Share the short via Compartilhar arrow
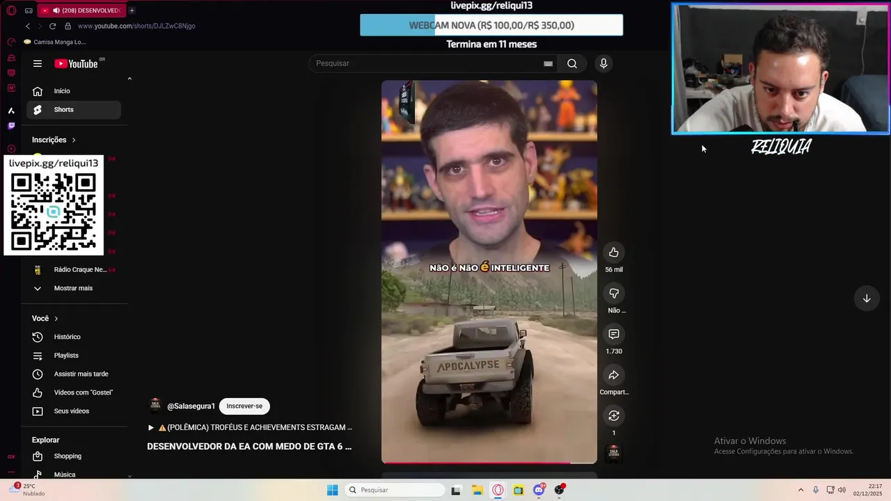891x501 pixels. pos(613,375)
